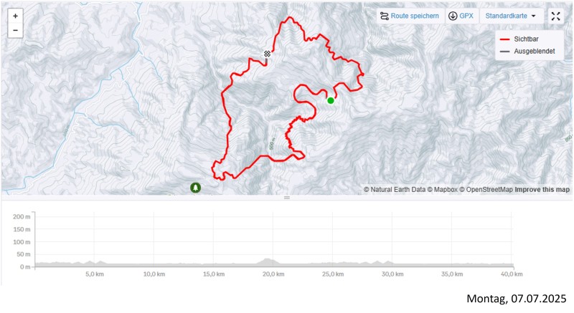This screenshot has height=313, width=574.
Task: Open the Standardkarte map style dropdown
Action: click(510, 16)
